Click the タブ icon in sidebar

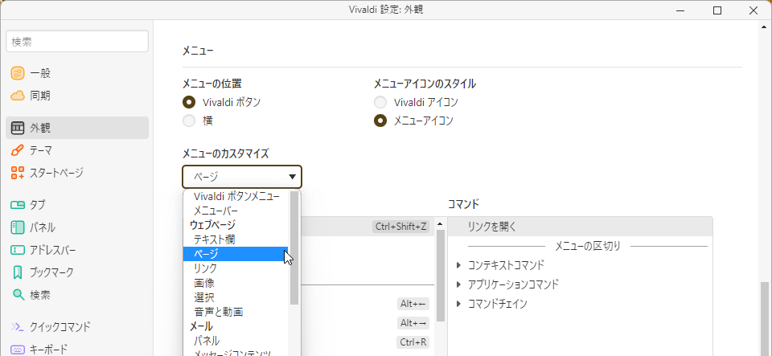click(x=18, y=205)
